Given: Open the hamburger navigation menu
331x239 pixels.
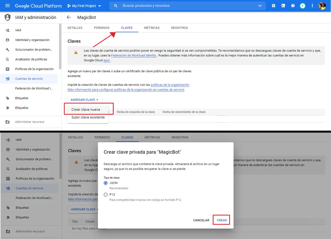Looking at the screenshot, I should (7, 6).
